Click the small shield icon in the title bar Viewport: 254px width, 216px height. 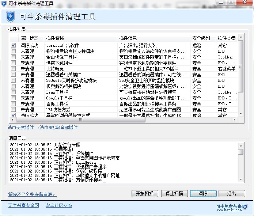click(x=4, y=3)
